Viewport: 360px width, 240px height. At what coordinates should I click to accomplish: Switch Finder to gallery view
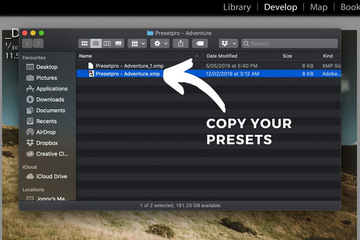[118, 43]
